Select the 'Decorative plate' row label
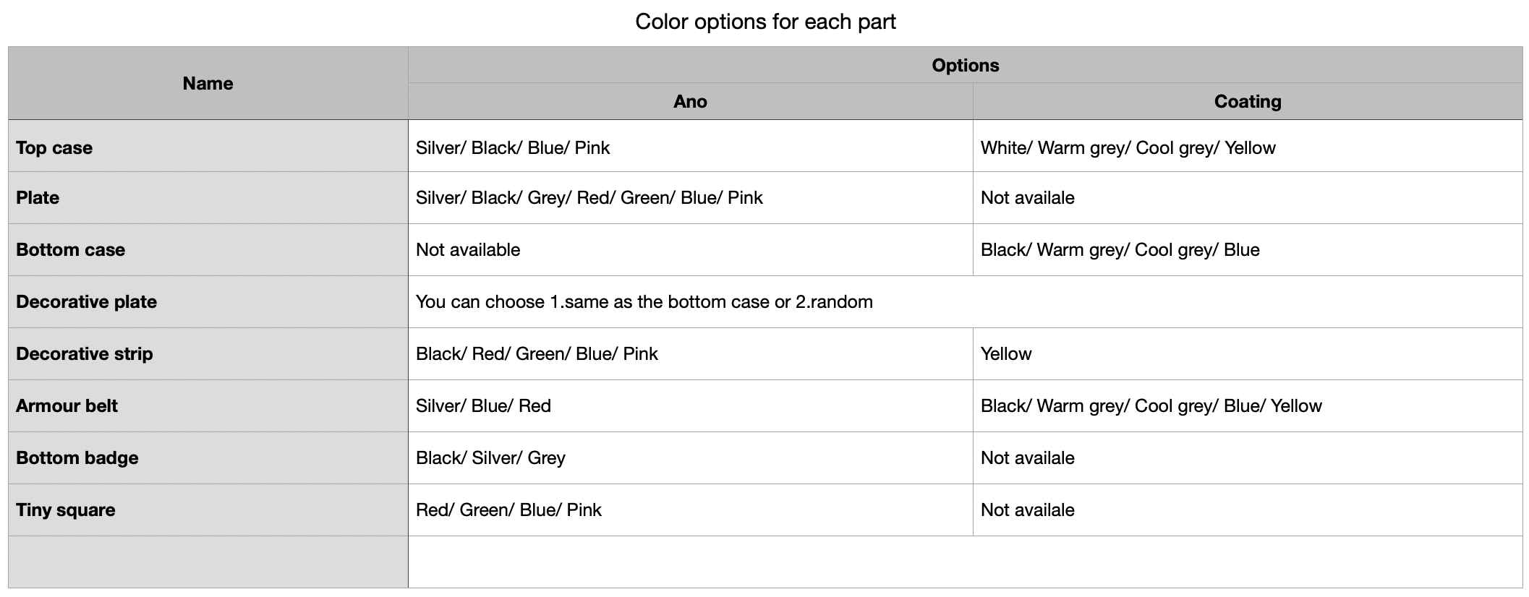This screenshot has height=597, width=1529. [86, 302]
